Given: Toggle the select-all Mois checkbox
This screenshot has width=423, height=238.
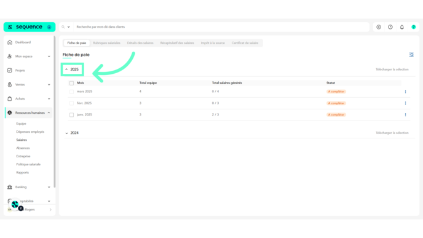Looking at the screenshot, I should 71,83.
